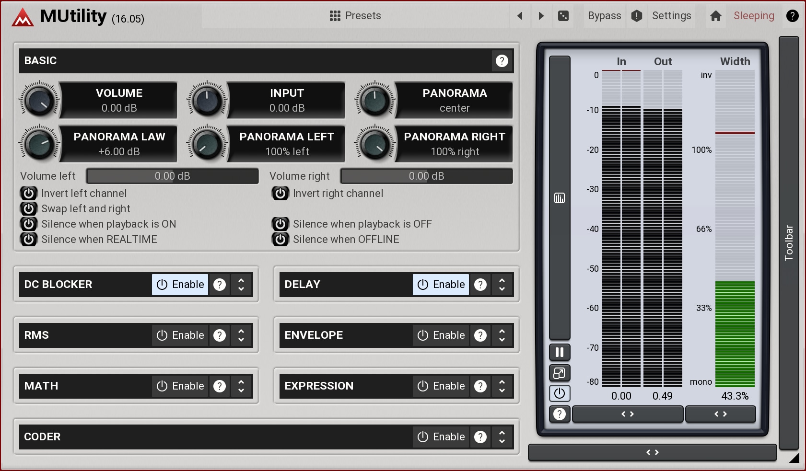The width and height of the screenshot is (806, 471).
Task: Pause the meters
Action: [560, 353]
